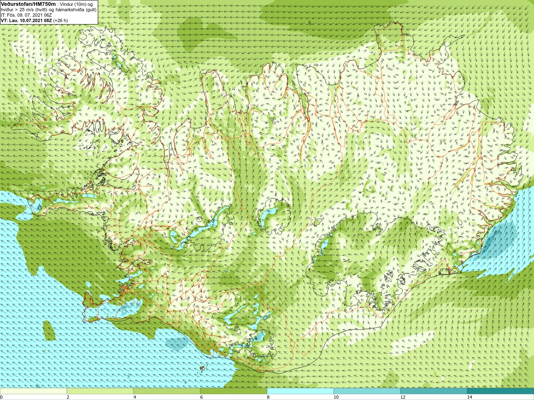
Task: Click the legend scale label '0'
Action: click(x=1, y=397)
